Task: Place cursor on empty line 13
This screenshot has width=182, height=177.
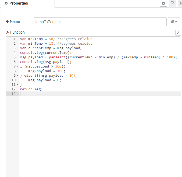Action: (x=100, y=94)
